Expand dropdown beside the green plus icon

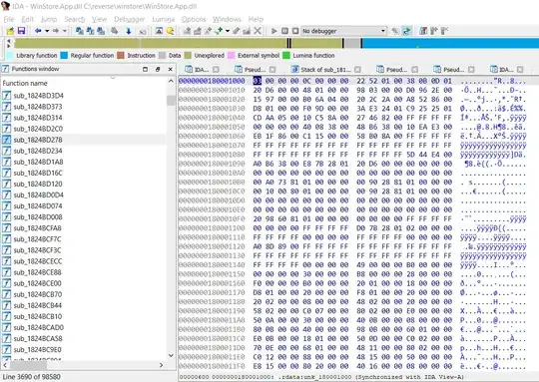click(x=228, y=31)
